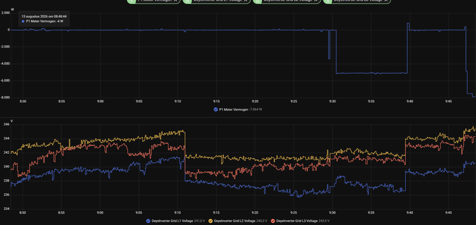Click the tooltip entry P1 Meter Vermogen: -4 W
This screenshot has height=225, width=476.
pos(44,21)
